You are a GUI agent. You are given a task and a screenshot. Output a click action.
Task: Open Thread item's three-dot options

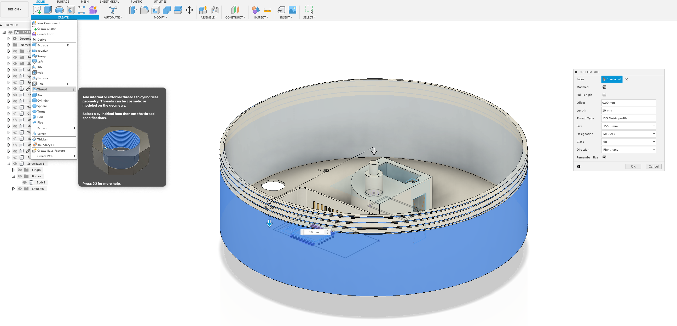coord(73,89)
